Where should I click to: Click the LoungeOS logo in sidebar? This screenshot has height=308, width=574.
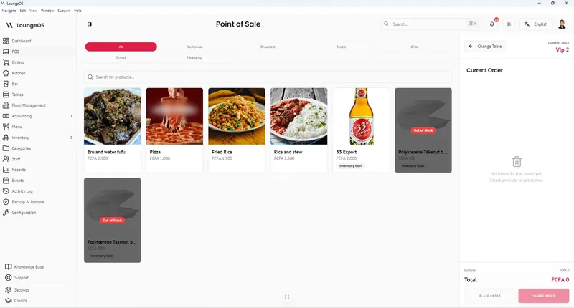25,25
